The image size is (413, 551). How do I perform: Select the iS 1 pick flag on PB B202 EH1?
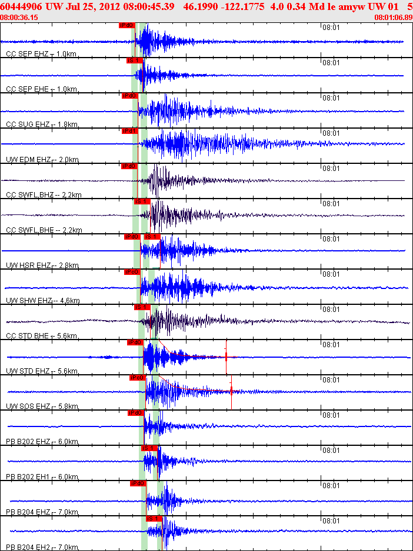(149, 448)
